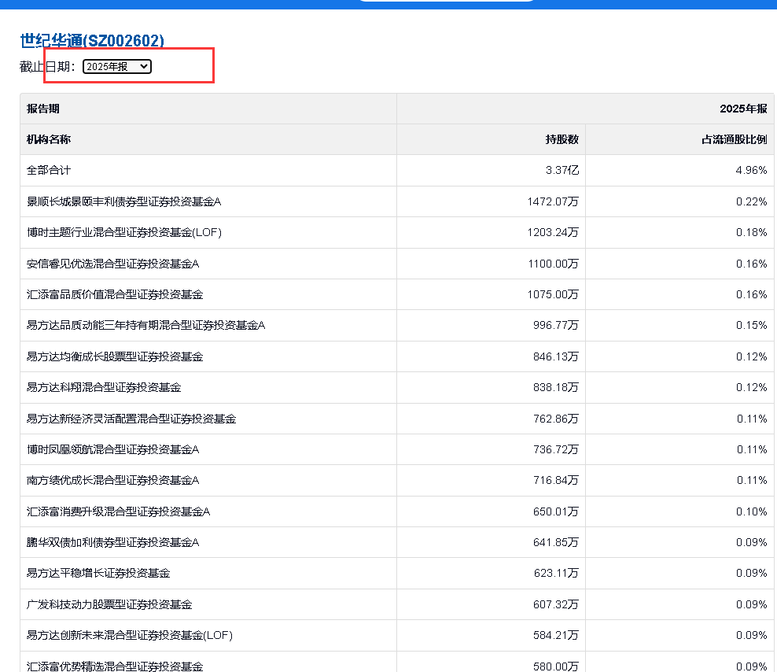Select the 641.85万 shares value
The height and width of the screenshot is (672, 777).
click(556, 542)
